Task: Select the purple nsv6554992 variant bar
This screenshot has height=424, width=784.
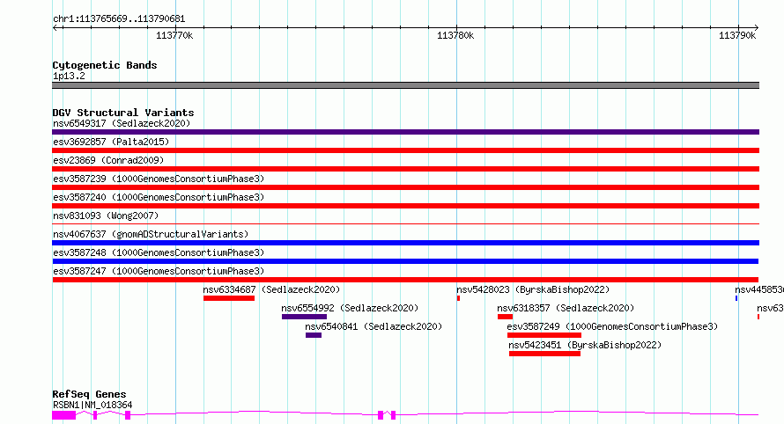Action: pyautogui.click(x=304, y=317)
